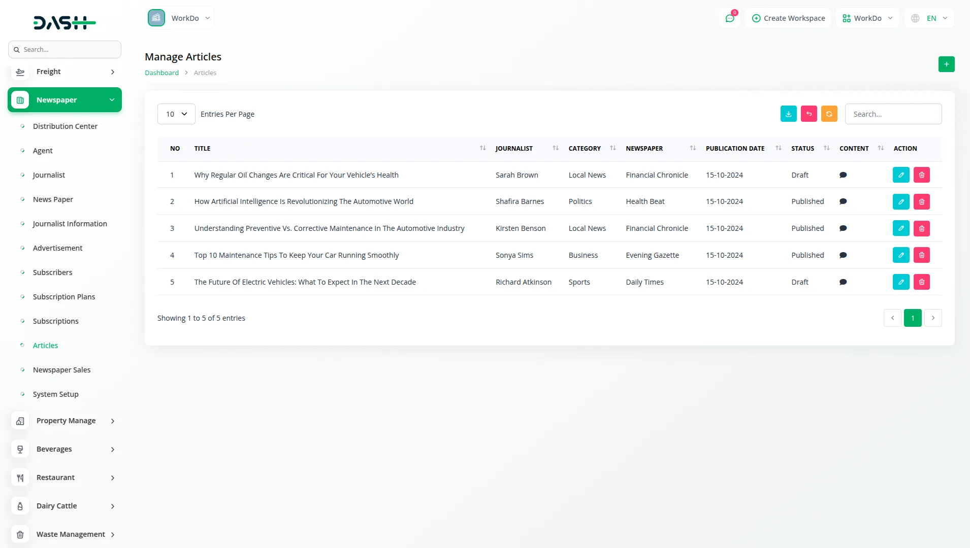This screenshot has height=548, width=970.
Task: Open the Subscription Plans menu item
Action: (x=64, y=296)
